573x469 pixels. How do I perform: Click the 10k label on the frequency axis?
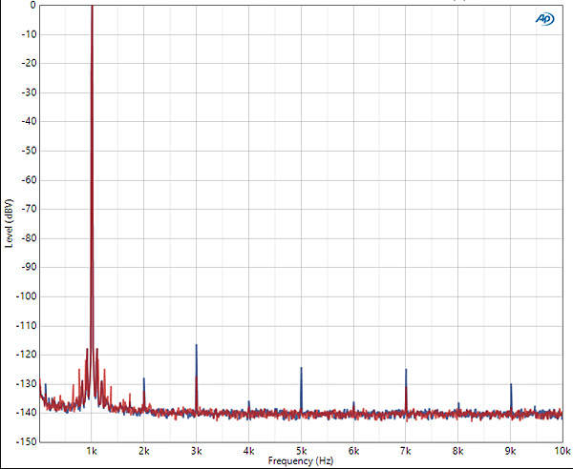561,450
